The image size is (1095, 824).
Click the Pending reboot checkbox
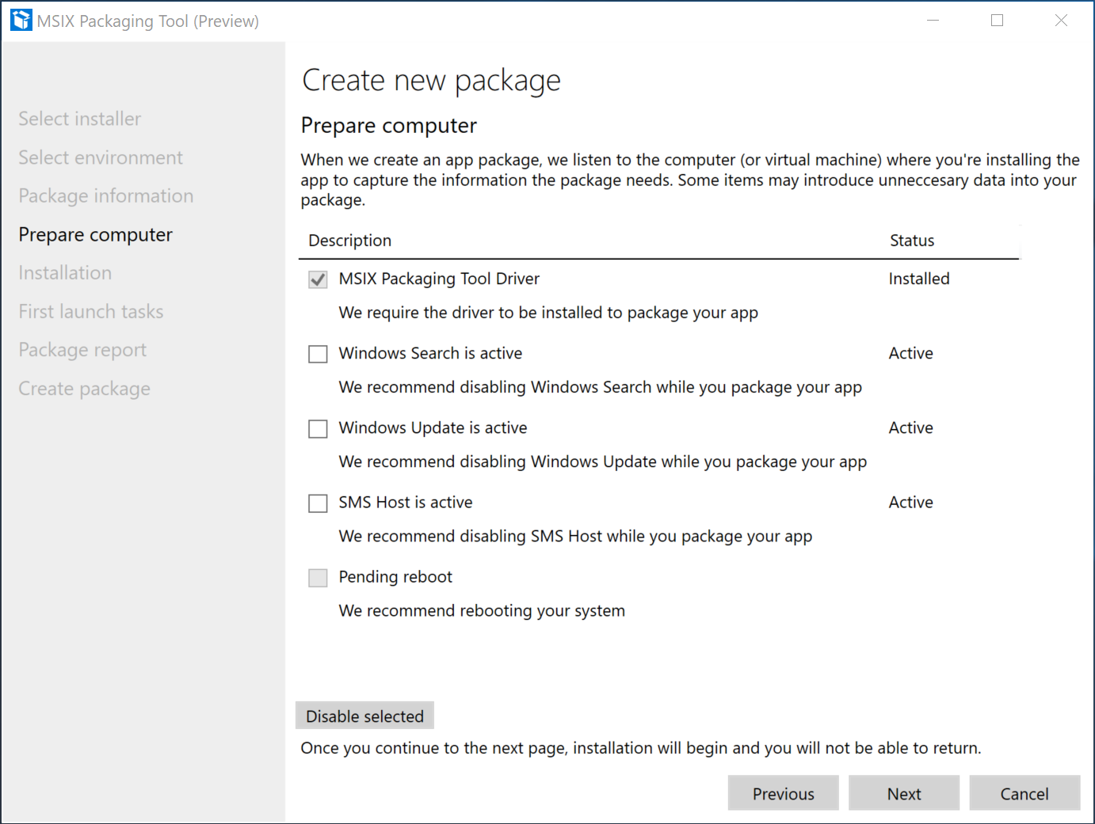click(x=318, y=577)
